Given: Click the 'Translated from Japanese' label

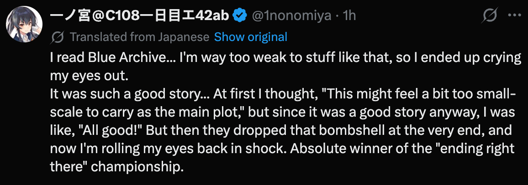Looking at the screenshot, I should (139, 37).
